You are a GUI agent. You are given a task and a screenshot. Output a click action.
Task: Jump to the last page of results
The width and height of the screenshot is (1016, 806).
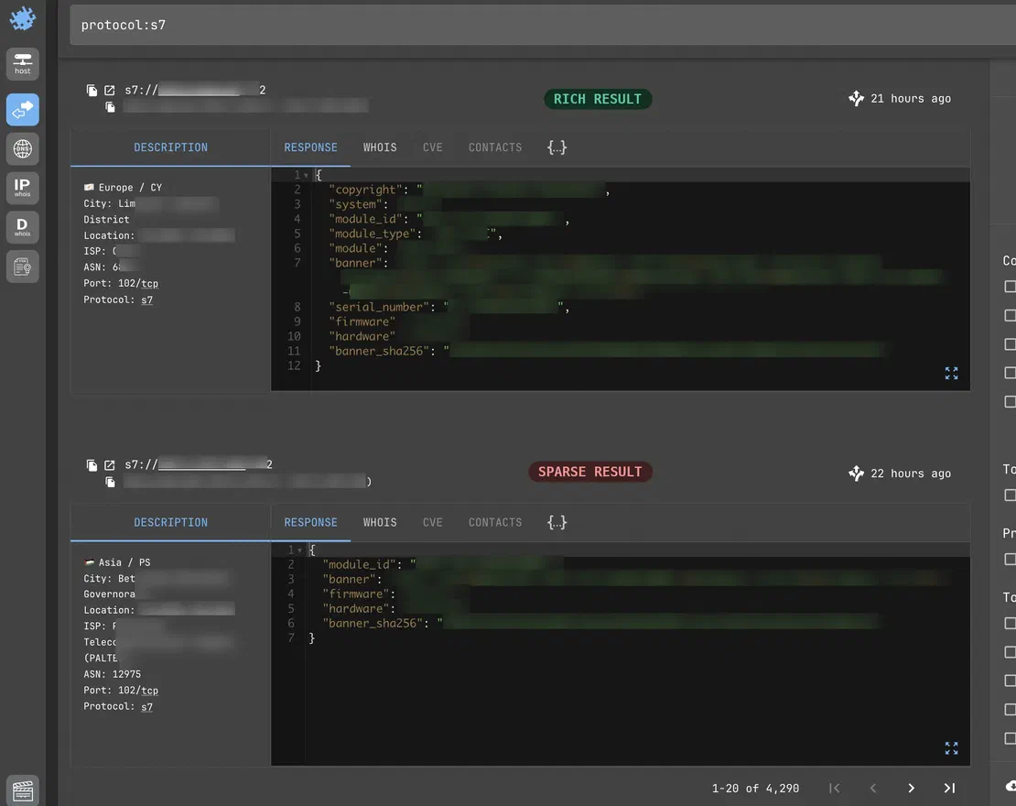[x=949, y=788]
